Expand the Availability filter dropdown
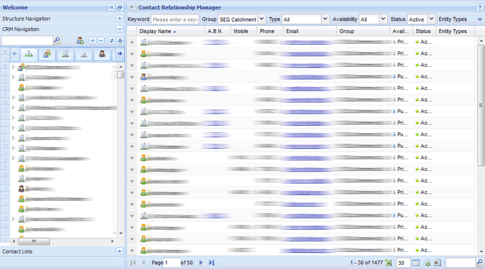 384,19
